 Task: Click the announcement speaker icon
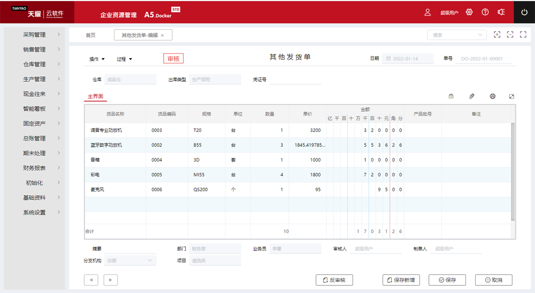pyautogui.click(x=501, y=12)
